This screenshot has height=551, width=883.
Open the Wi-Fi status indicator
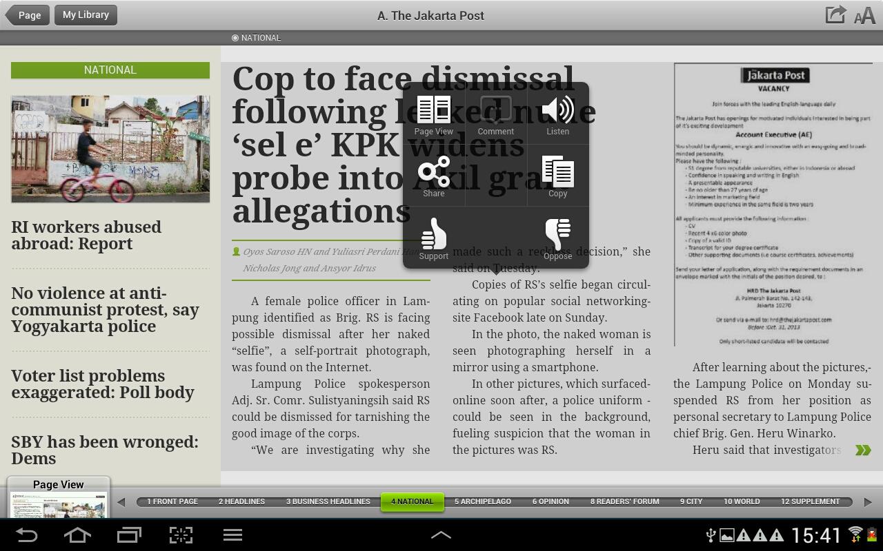point(855,534)
